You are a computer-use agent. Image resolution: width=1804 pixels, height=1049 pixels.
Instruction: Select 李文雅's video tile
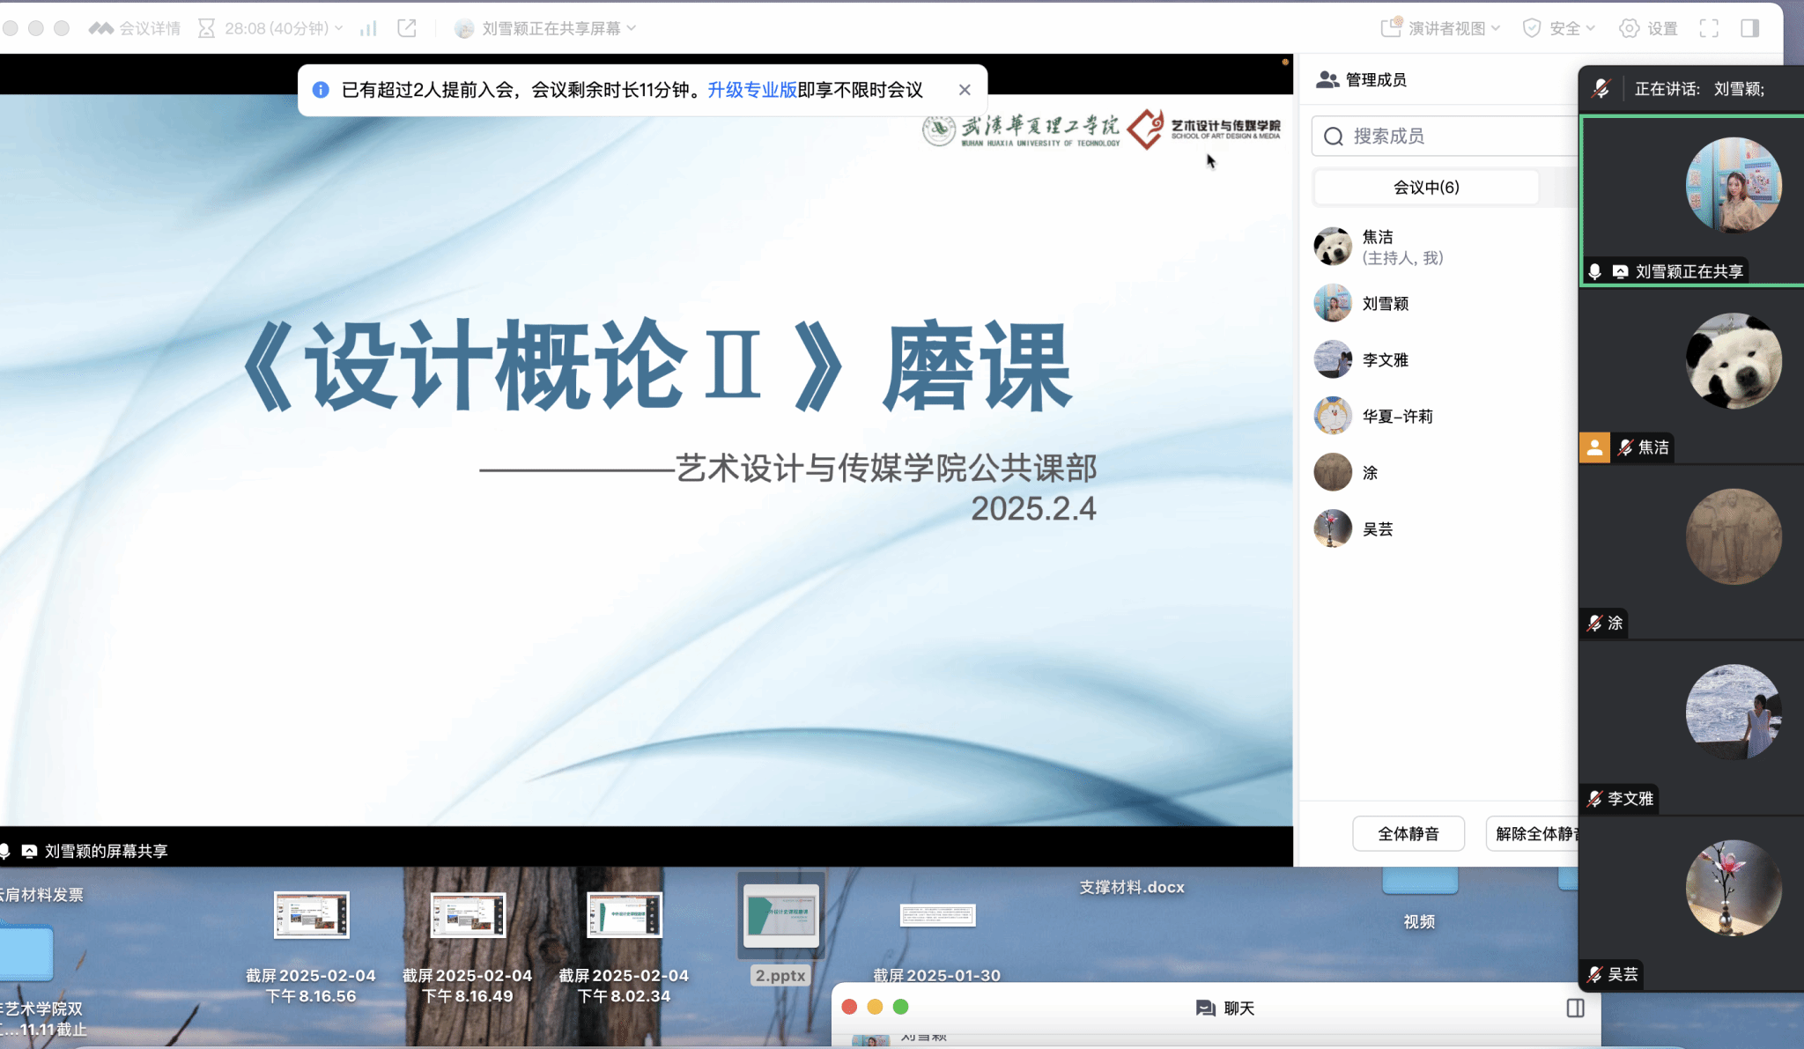[1691, 728]
